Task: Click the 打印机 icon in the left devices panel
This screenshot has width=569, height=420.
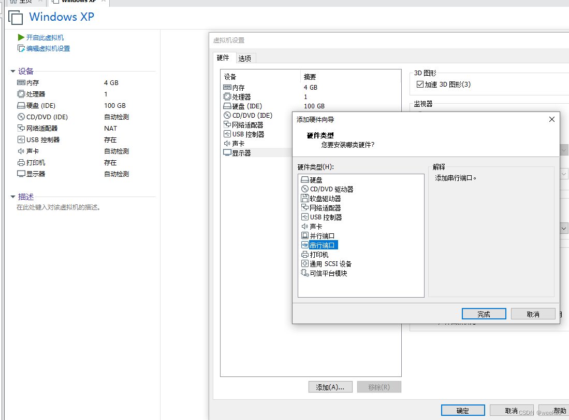Action: (x=21, y=162)
